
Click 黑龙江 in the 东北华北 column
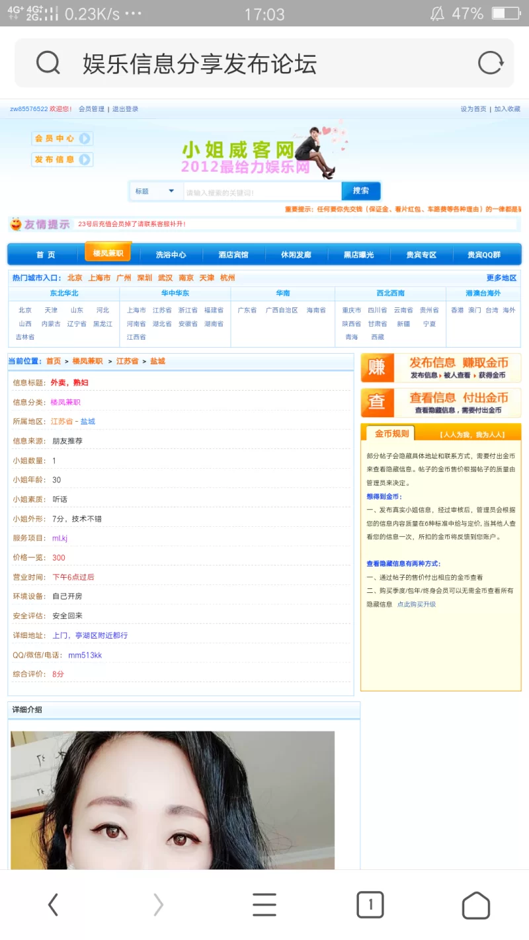click(x=102, y=324)
